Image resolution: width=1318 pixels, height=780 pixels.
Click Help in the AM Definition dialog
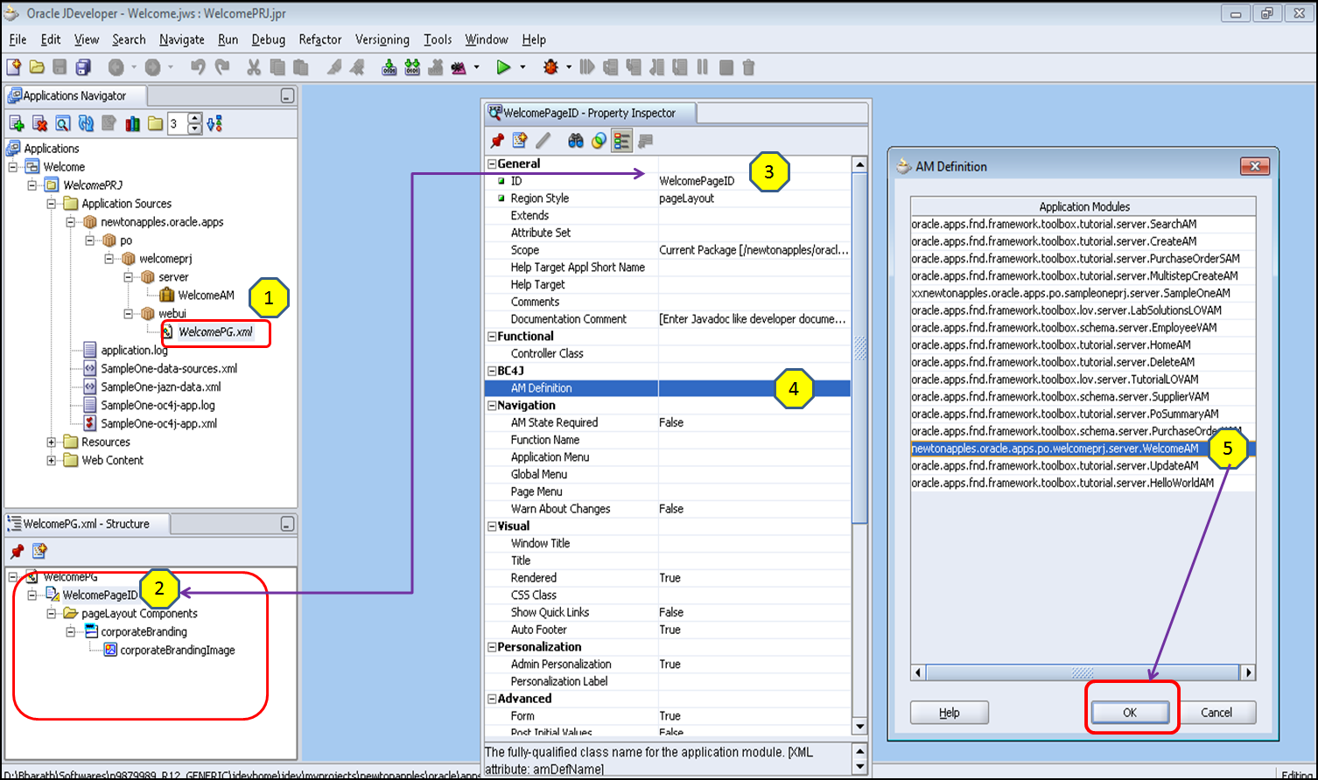[950, 713]
